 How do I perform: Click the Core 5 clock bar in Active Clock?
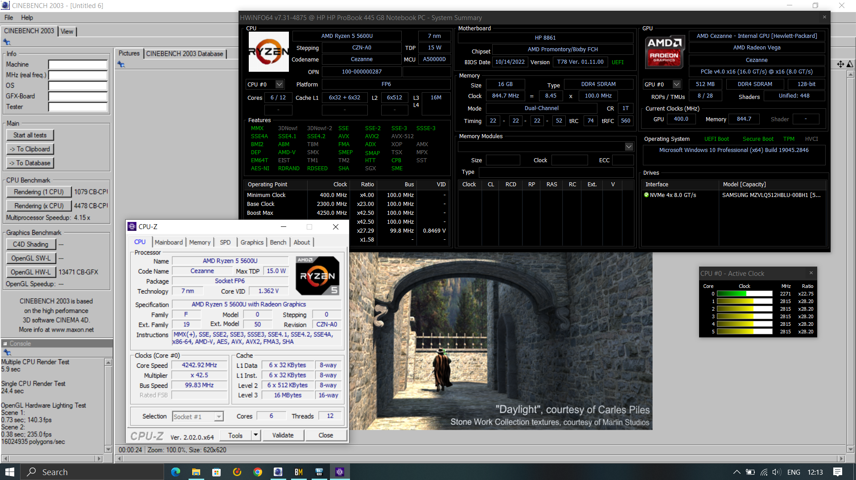(744, 332)
